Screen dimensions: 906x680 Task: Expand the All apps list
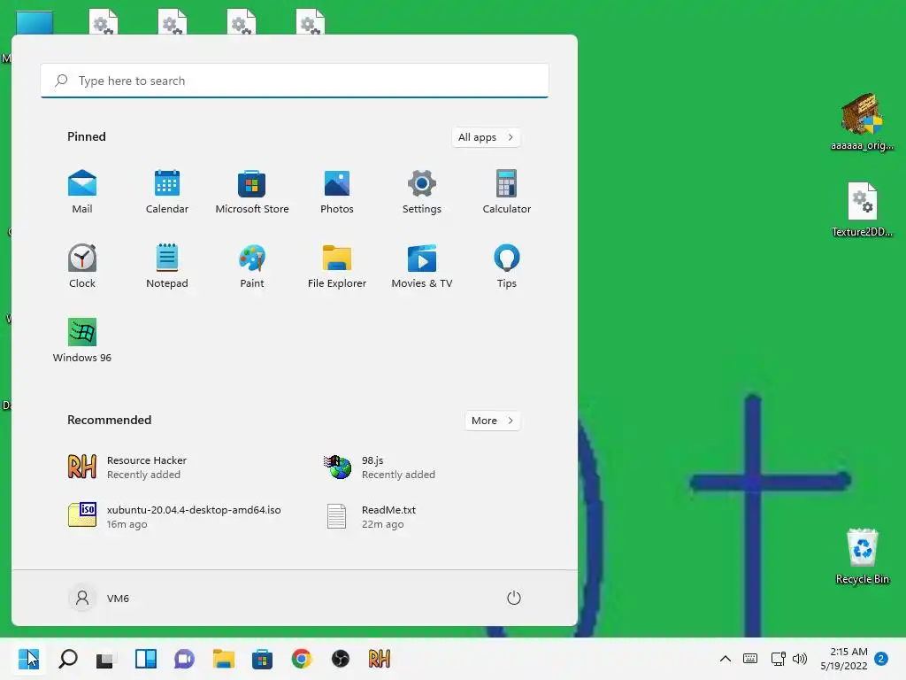(486, 137)
